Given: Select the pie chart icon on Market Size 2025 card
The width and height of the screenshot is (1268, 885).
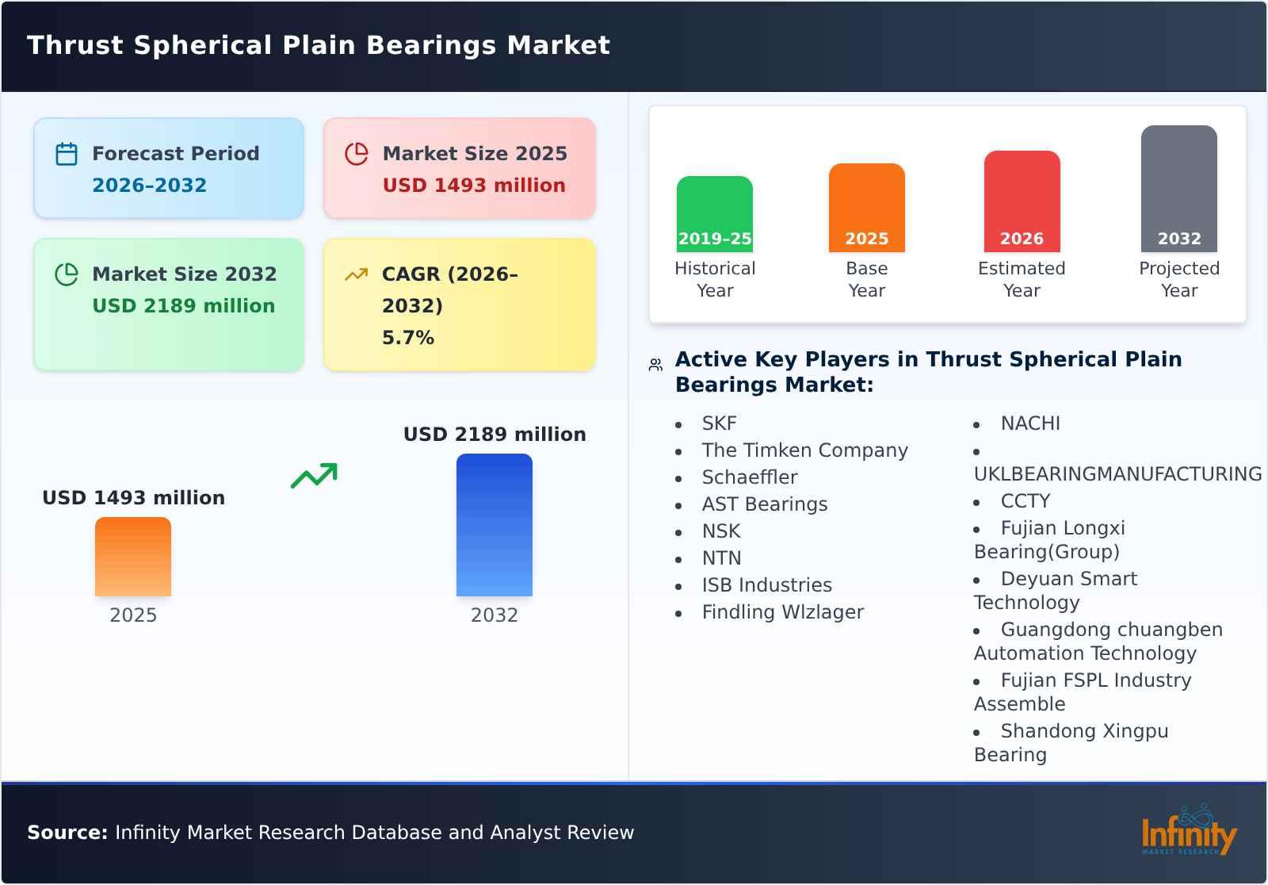Looking at the screenshot, I should coord(356,153).
